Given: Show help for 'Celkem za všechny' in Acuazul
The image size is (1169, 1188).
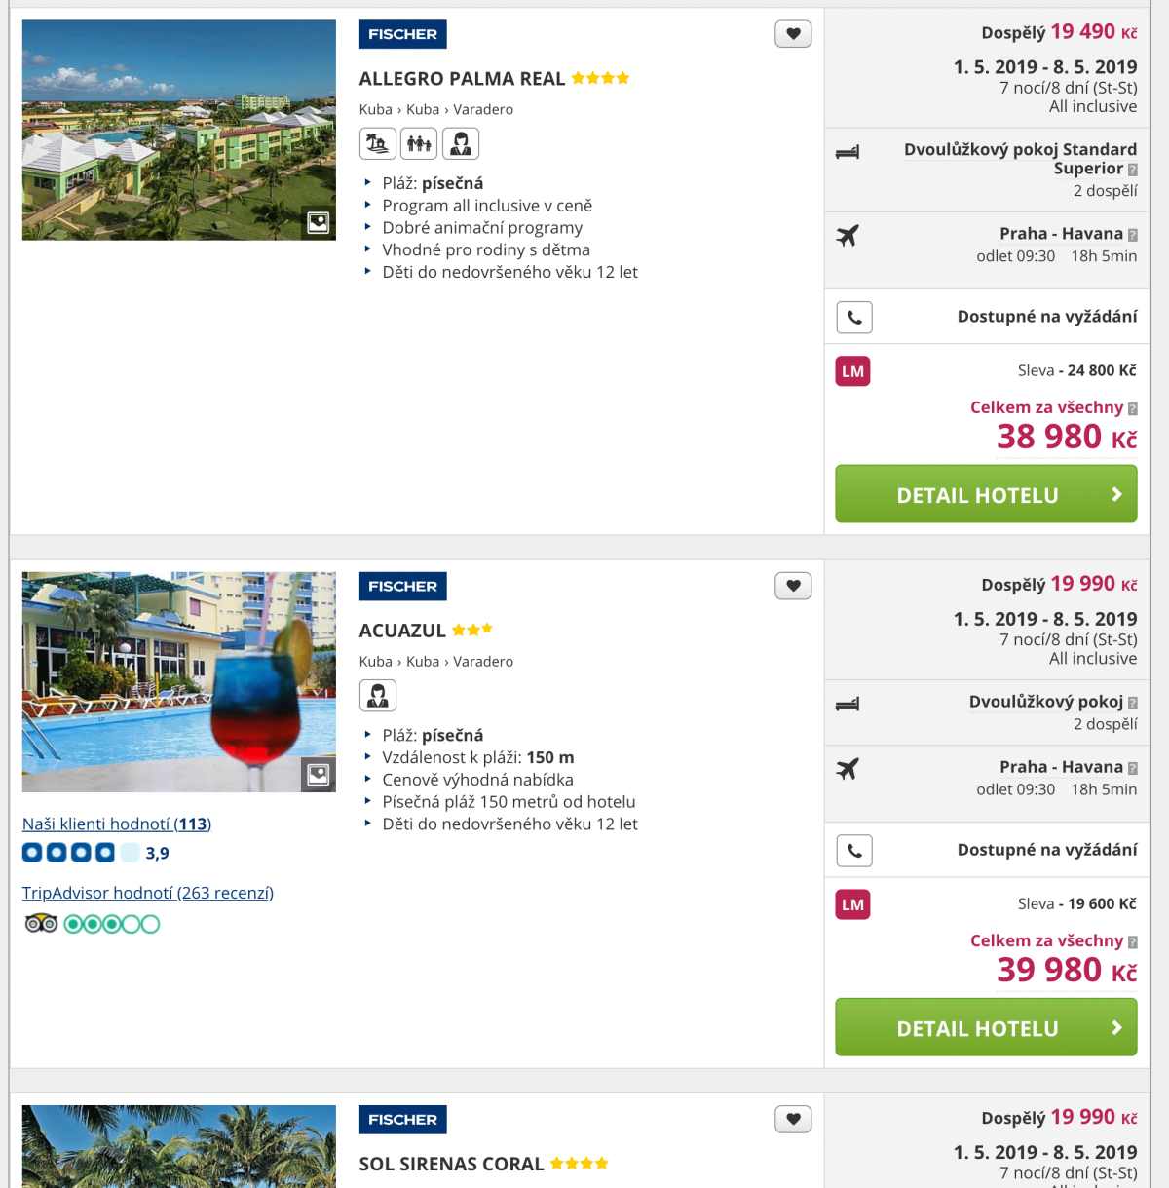Looking at the screenshot, I should click(1132, 942).
